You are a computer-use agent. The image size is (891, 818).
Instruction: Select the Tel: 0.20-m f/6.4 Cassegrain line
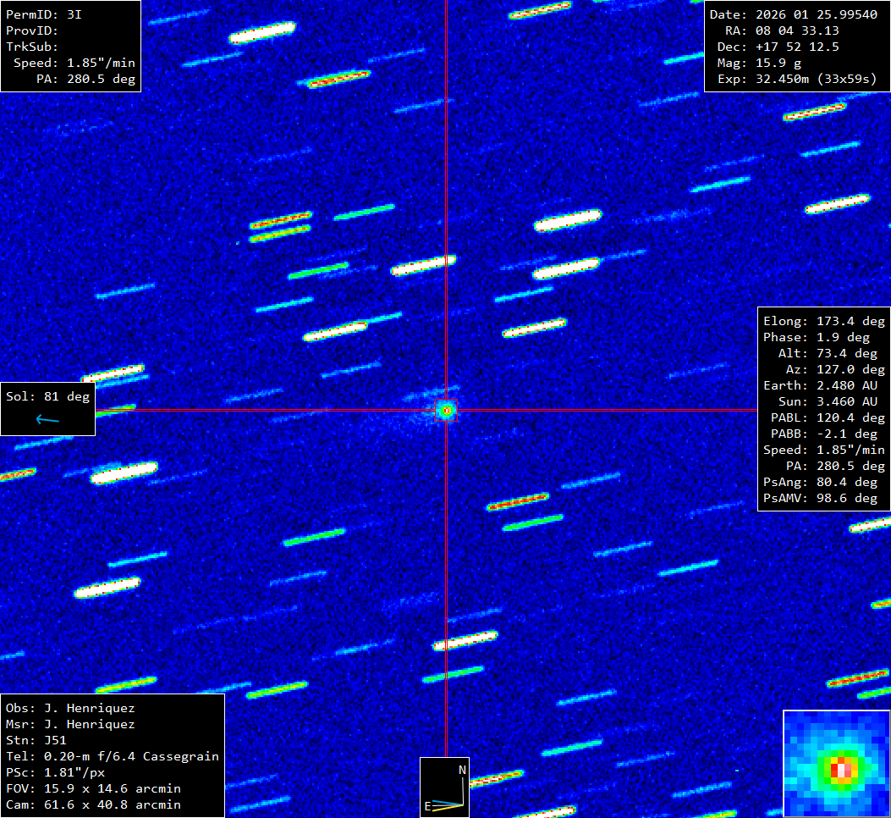pyautogui.click(x=112, y=756)
